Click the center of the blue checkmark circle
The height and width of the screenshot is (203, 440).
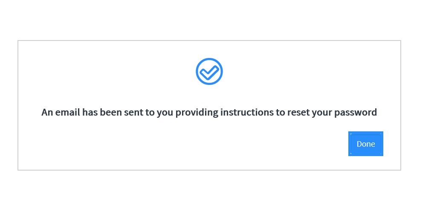click(x=209, y=71)
